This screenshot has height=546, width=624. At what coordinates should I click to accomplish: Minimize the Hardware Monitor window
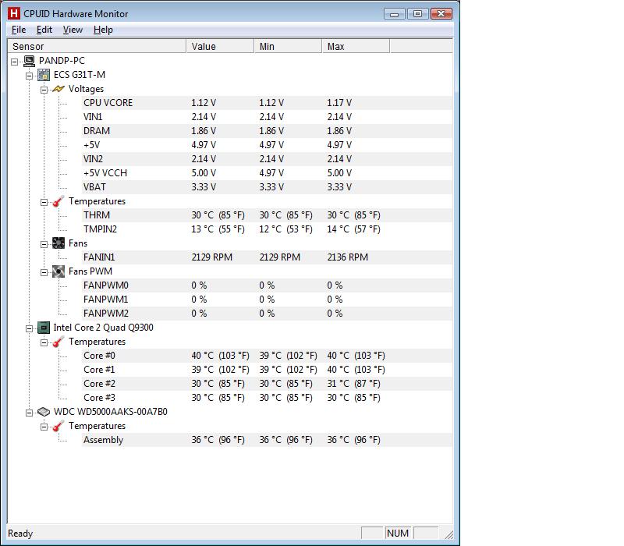pos(395,14)
